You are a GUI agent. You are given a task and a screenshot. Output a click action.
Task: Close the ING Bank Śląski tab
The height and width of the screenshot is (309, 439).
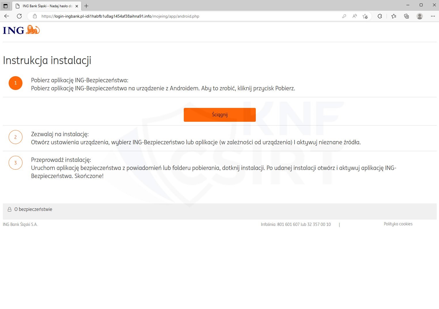77,6
